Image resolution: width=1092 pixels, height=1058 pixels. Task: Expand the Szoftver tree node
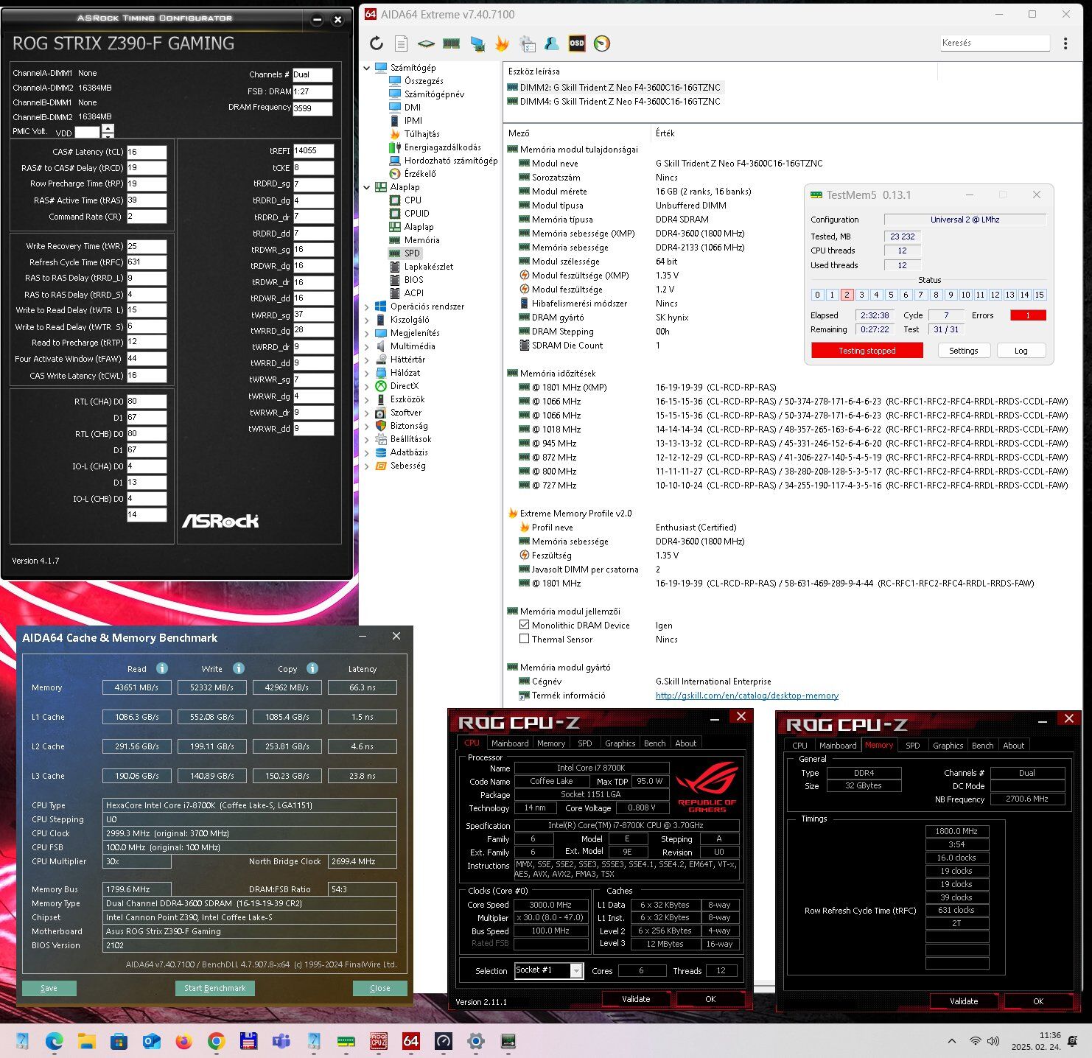(x=367, y=413)
